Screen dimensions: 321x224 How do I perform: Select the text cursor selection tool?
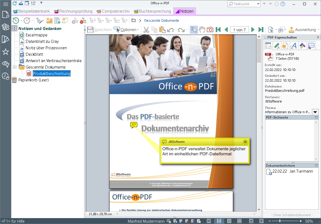pos(194,30)
